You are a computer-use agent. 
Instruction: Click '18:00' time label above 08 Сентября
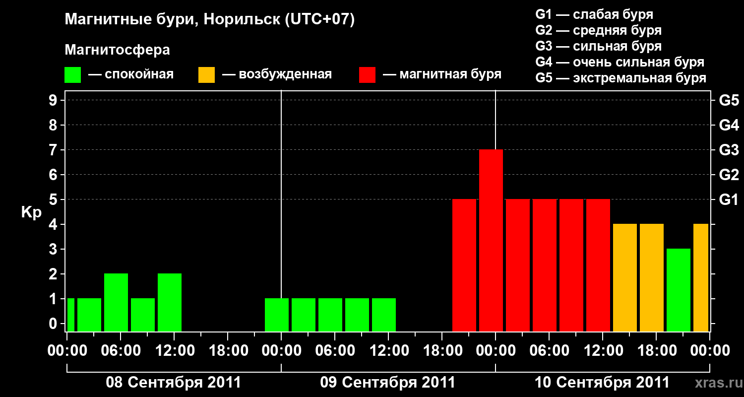228,350
